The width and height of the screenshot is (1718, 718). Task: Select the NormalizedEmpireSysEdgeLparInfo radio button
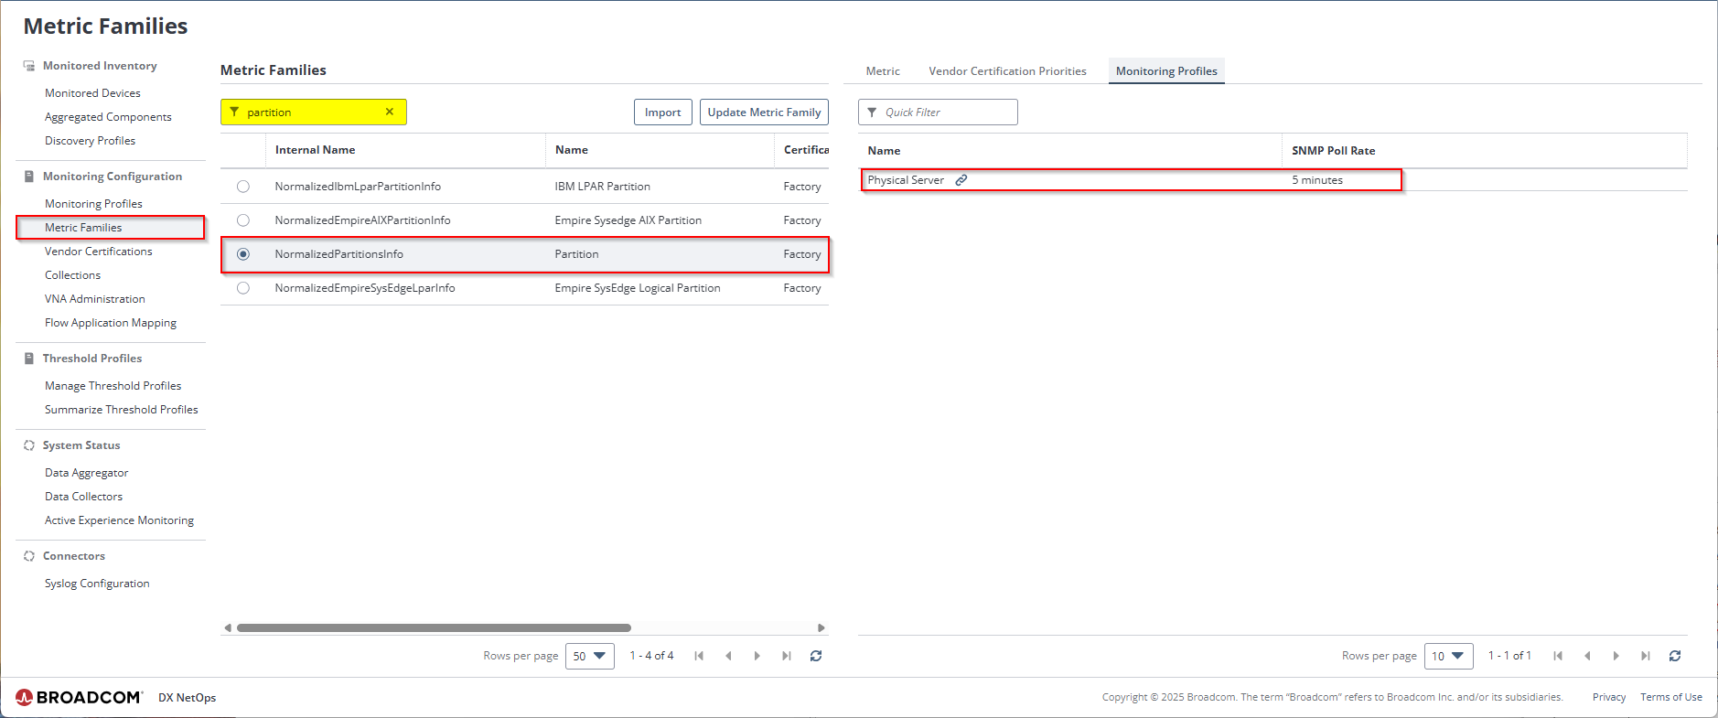(x=243, y=288)
